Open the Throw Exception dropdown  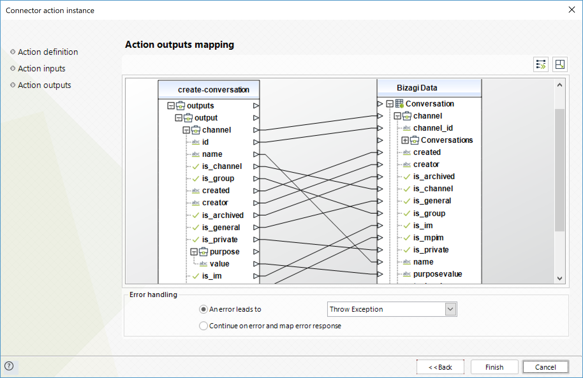coord(450,309)
